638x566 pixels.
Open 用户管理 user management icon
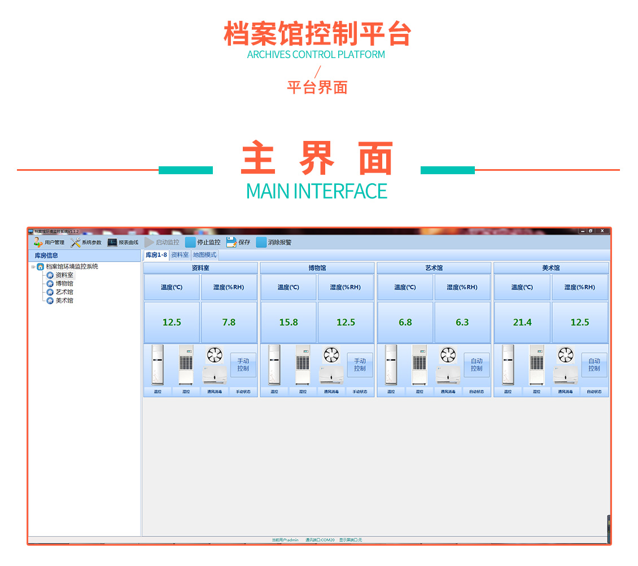pos(38,242)
